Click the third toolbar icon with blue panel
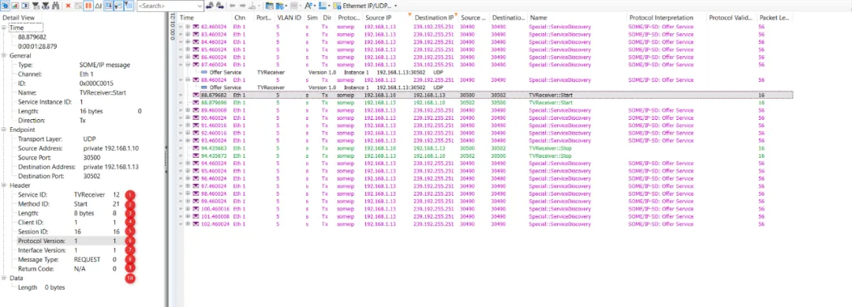This screenshot has height=307, width=852. (x=25, y=6)
